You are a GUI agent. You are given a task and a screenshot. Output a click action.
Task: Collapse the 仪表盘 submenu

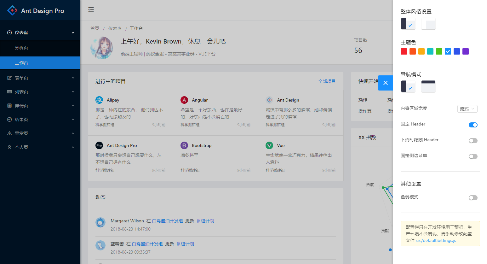73,32
